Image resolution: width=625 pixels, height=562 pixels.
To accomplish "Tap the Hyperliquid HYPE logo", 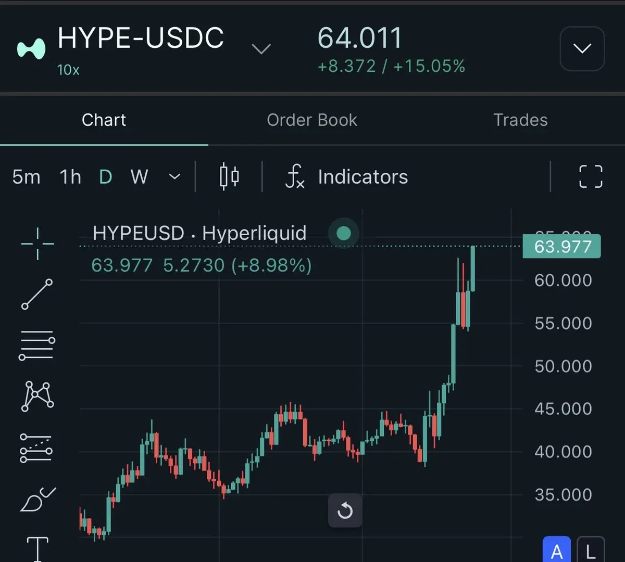I will tap(31, 49).
